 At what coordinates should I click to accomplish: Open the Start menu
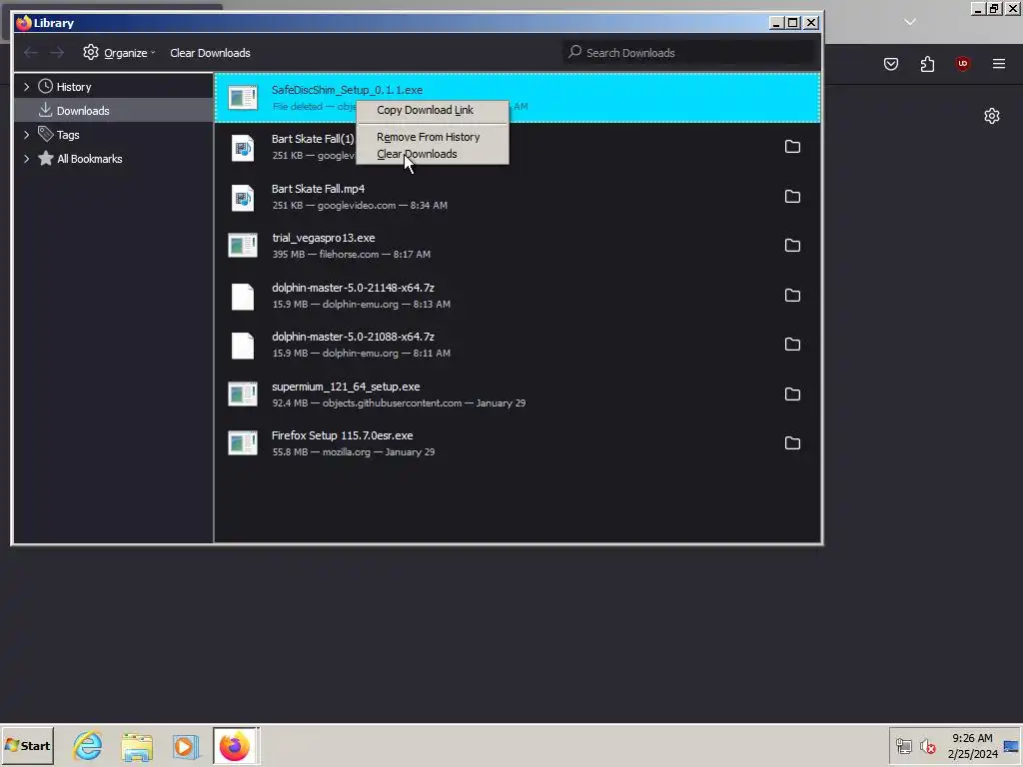(27, 745)
